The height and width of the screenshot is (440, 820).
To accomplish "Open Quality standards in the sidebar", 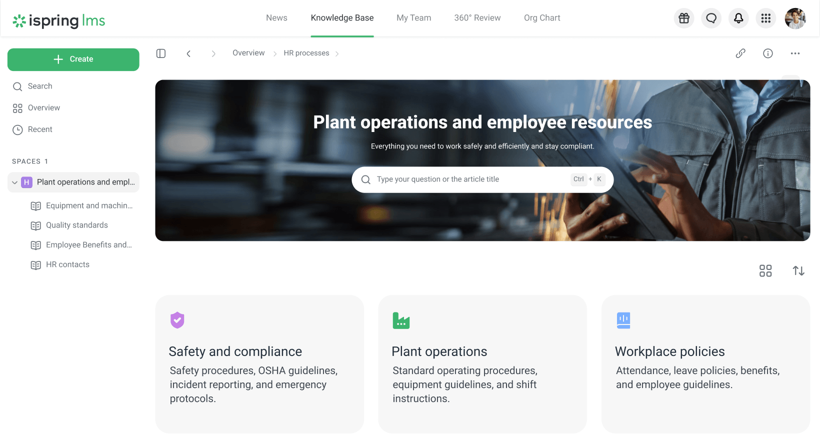I will click(x=76, y=225).
